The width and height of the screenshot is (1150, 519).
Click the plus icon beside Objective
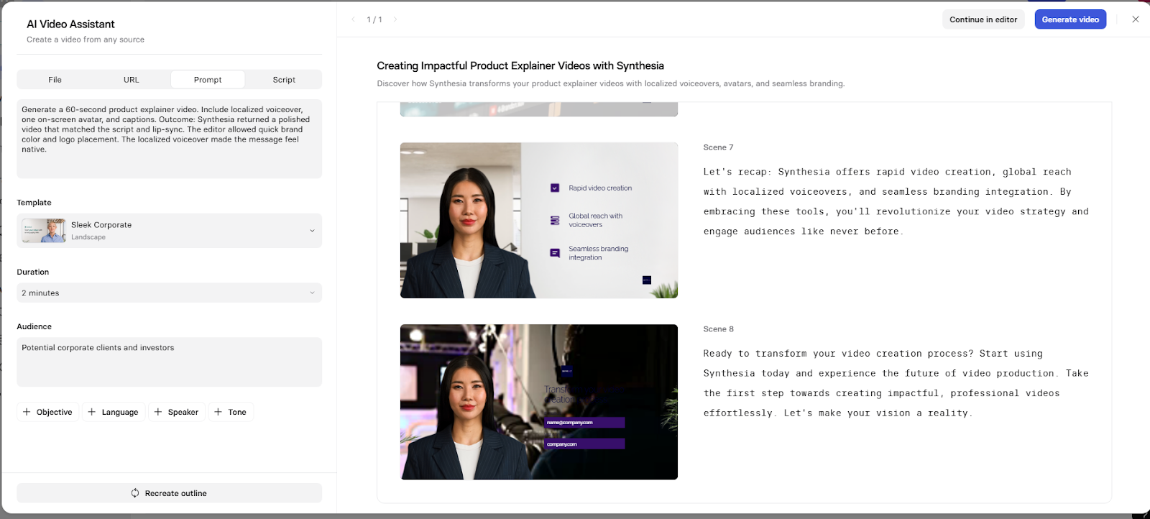pyautogui.click(x=27, y=412)
